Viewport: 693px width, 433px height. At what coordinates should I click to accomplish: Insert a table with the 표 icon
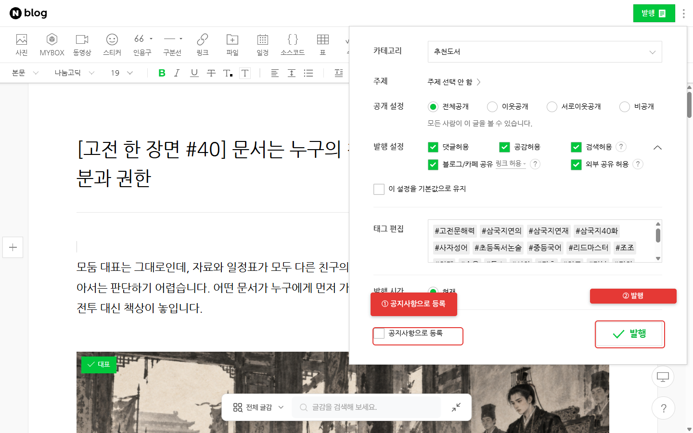[323, 45]
